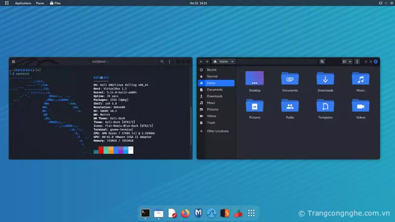The image size is (395, 222).
Task: Open the Applications menu
Action: 23,3
